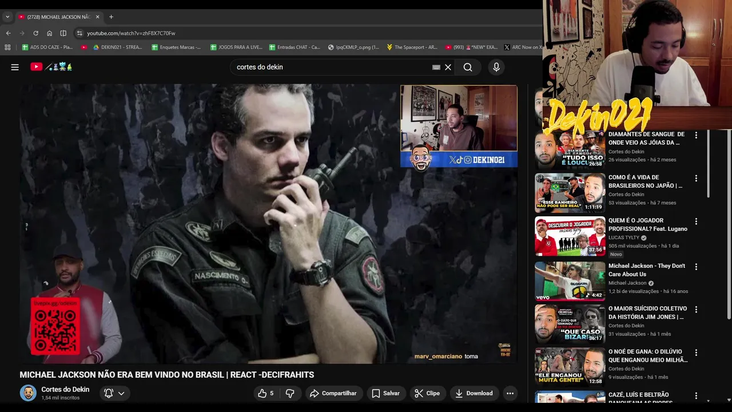Open 'DIAMANTES DE SANGUE' video thumbnail
This screenshot has width=732, height=412.
point(570,149)
